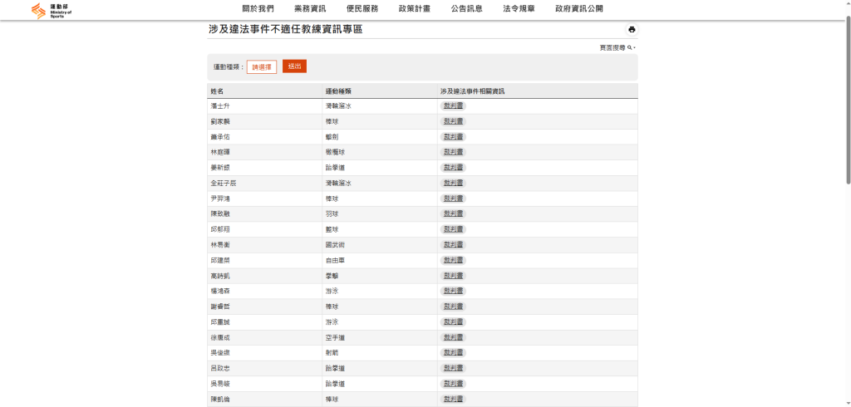Open the 便民服務 menu

point(362,8)
